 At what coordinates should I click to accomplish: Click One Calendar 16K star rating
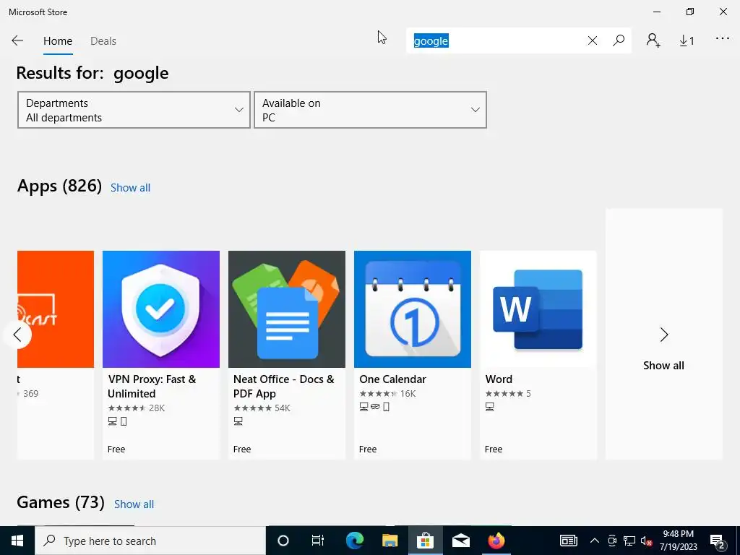(387, 394)
